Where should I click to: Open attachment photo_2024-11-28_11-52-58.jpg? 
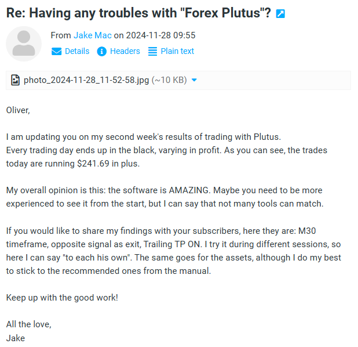coord(86,80)
